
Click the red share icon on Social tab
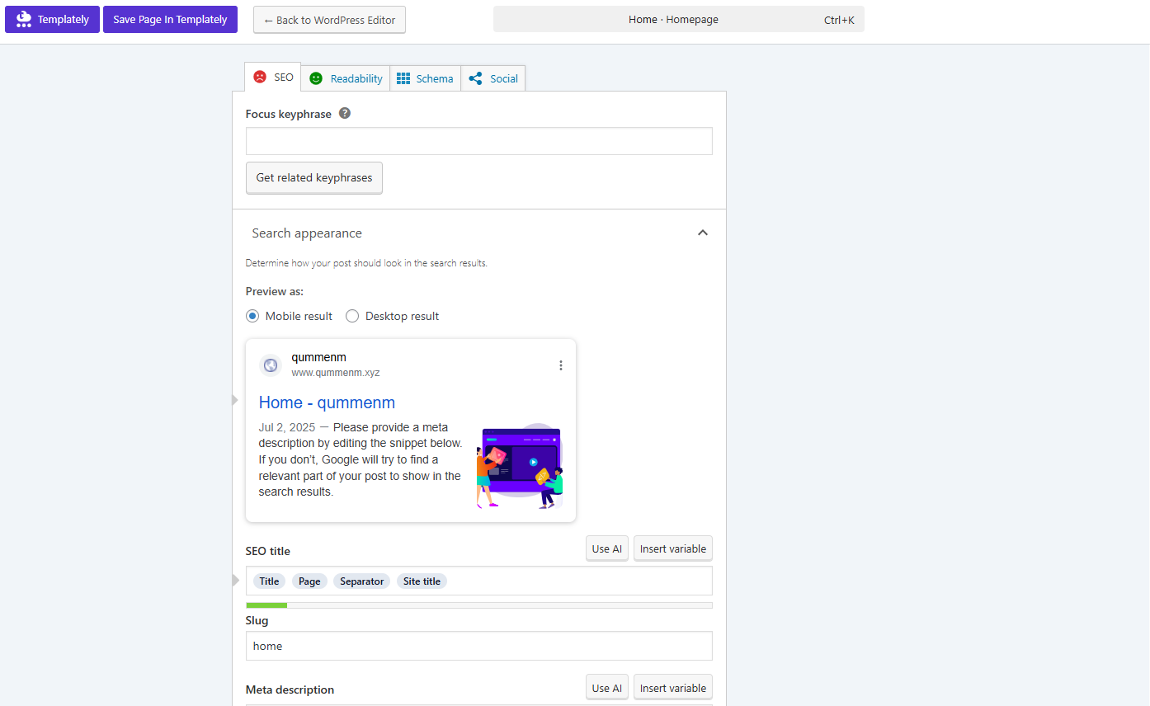click(474, 78)
